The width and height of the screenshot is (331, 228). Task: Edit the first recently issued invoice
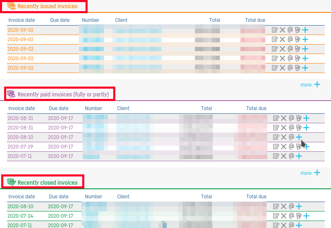click(275, 30)
